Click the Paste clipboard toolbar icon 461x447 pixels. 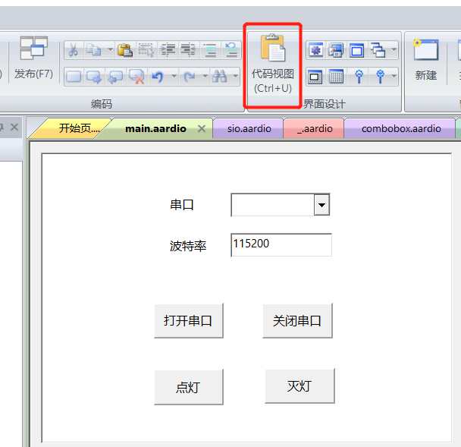coord(125,50)
